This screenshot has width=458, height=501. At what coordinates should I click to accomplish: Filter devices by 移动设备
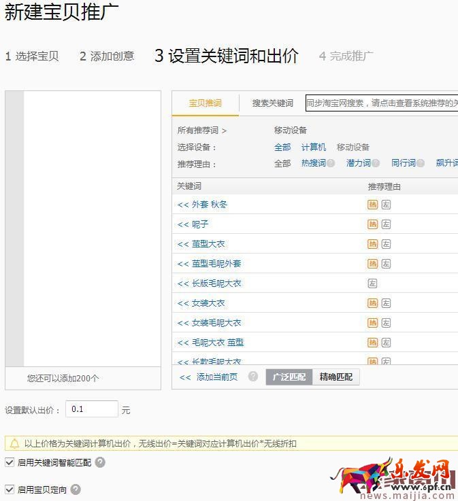[x=353, y=148]
